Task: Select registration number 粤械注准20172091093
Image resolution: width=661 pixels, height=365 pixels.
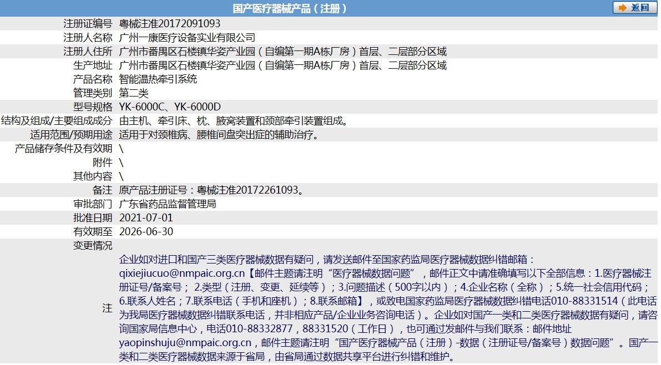Action: tap(170, 24)
